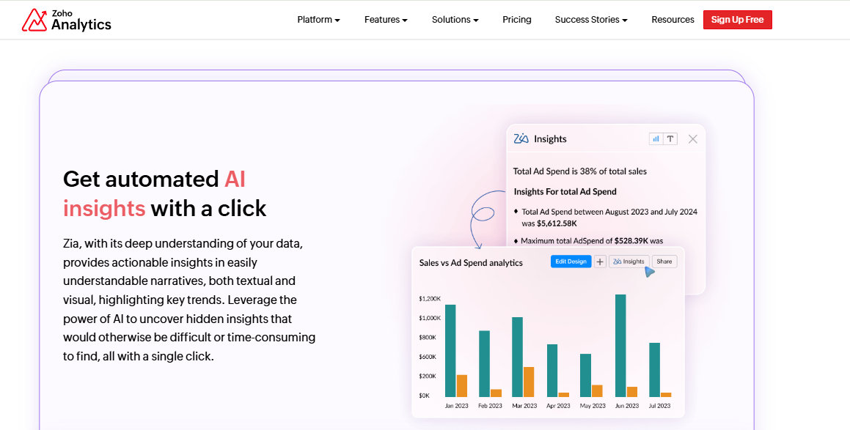850x430 pixels.
Task: Click the Edit Design button
Action: click(571, 262)
